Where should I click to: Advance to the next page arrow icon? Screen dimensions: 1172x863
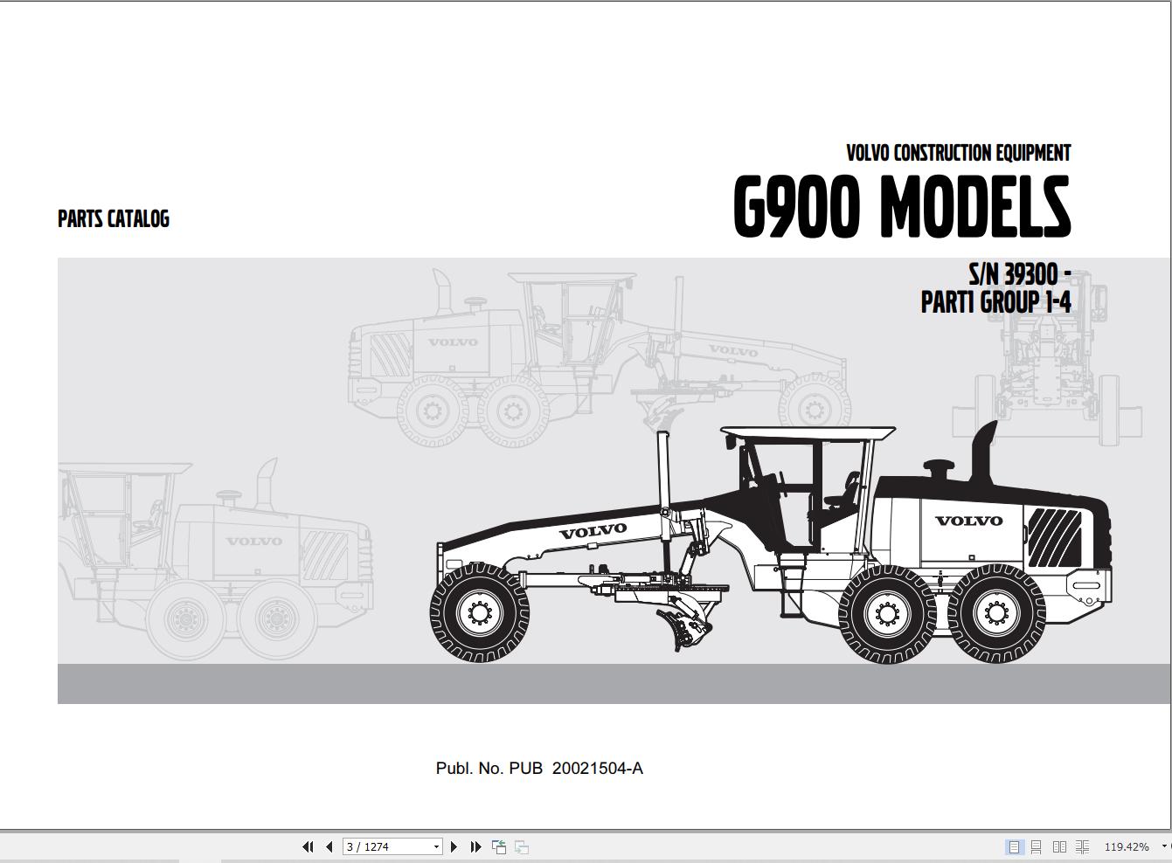(454, 846)
